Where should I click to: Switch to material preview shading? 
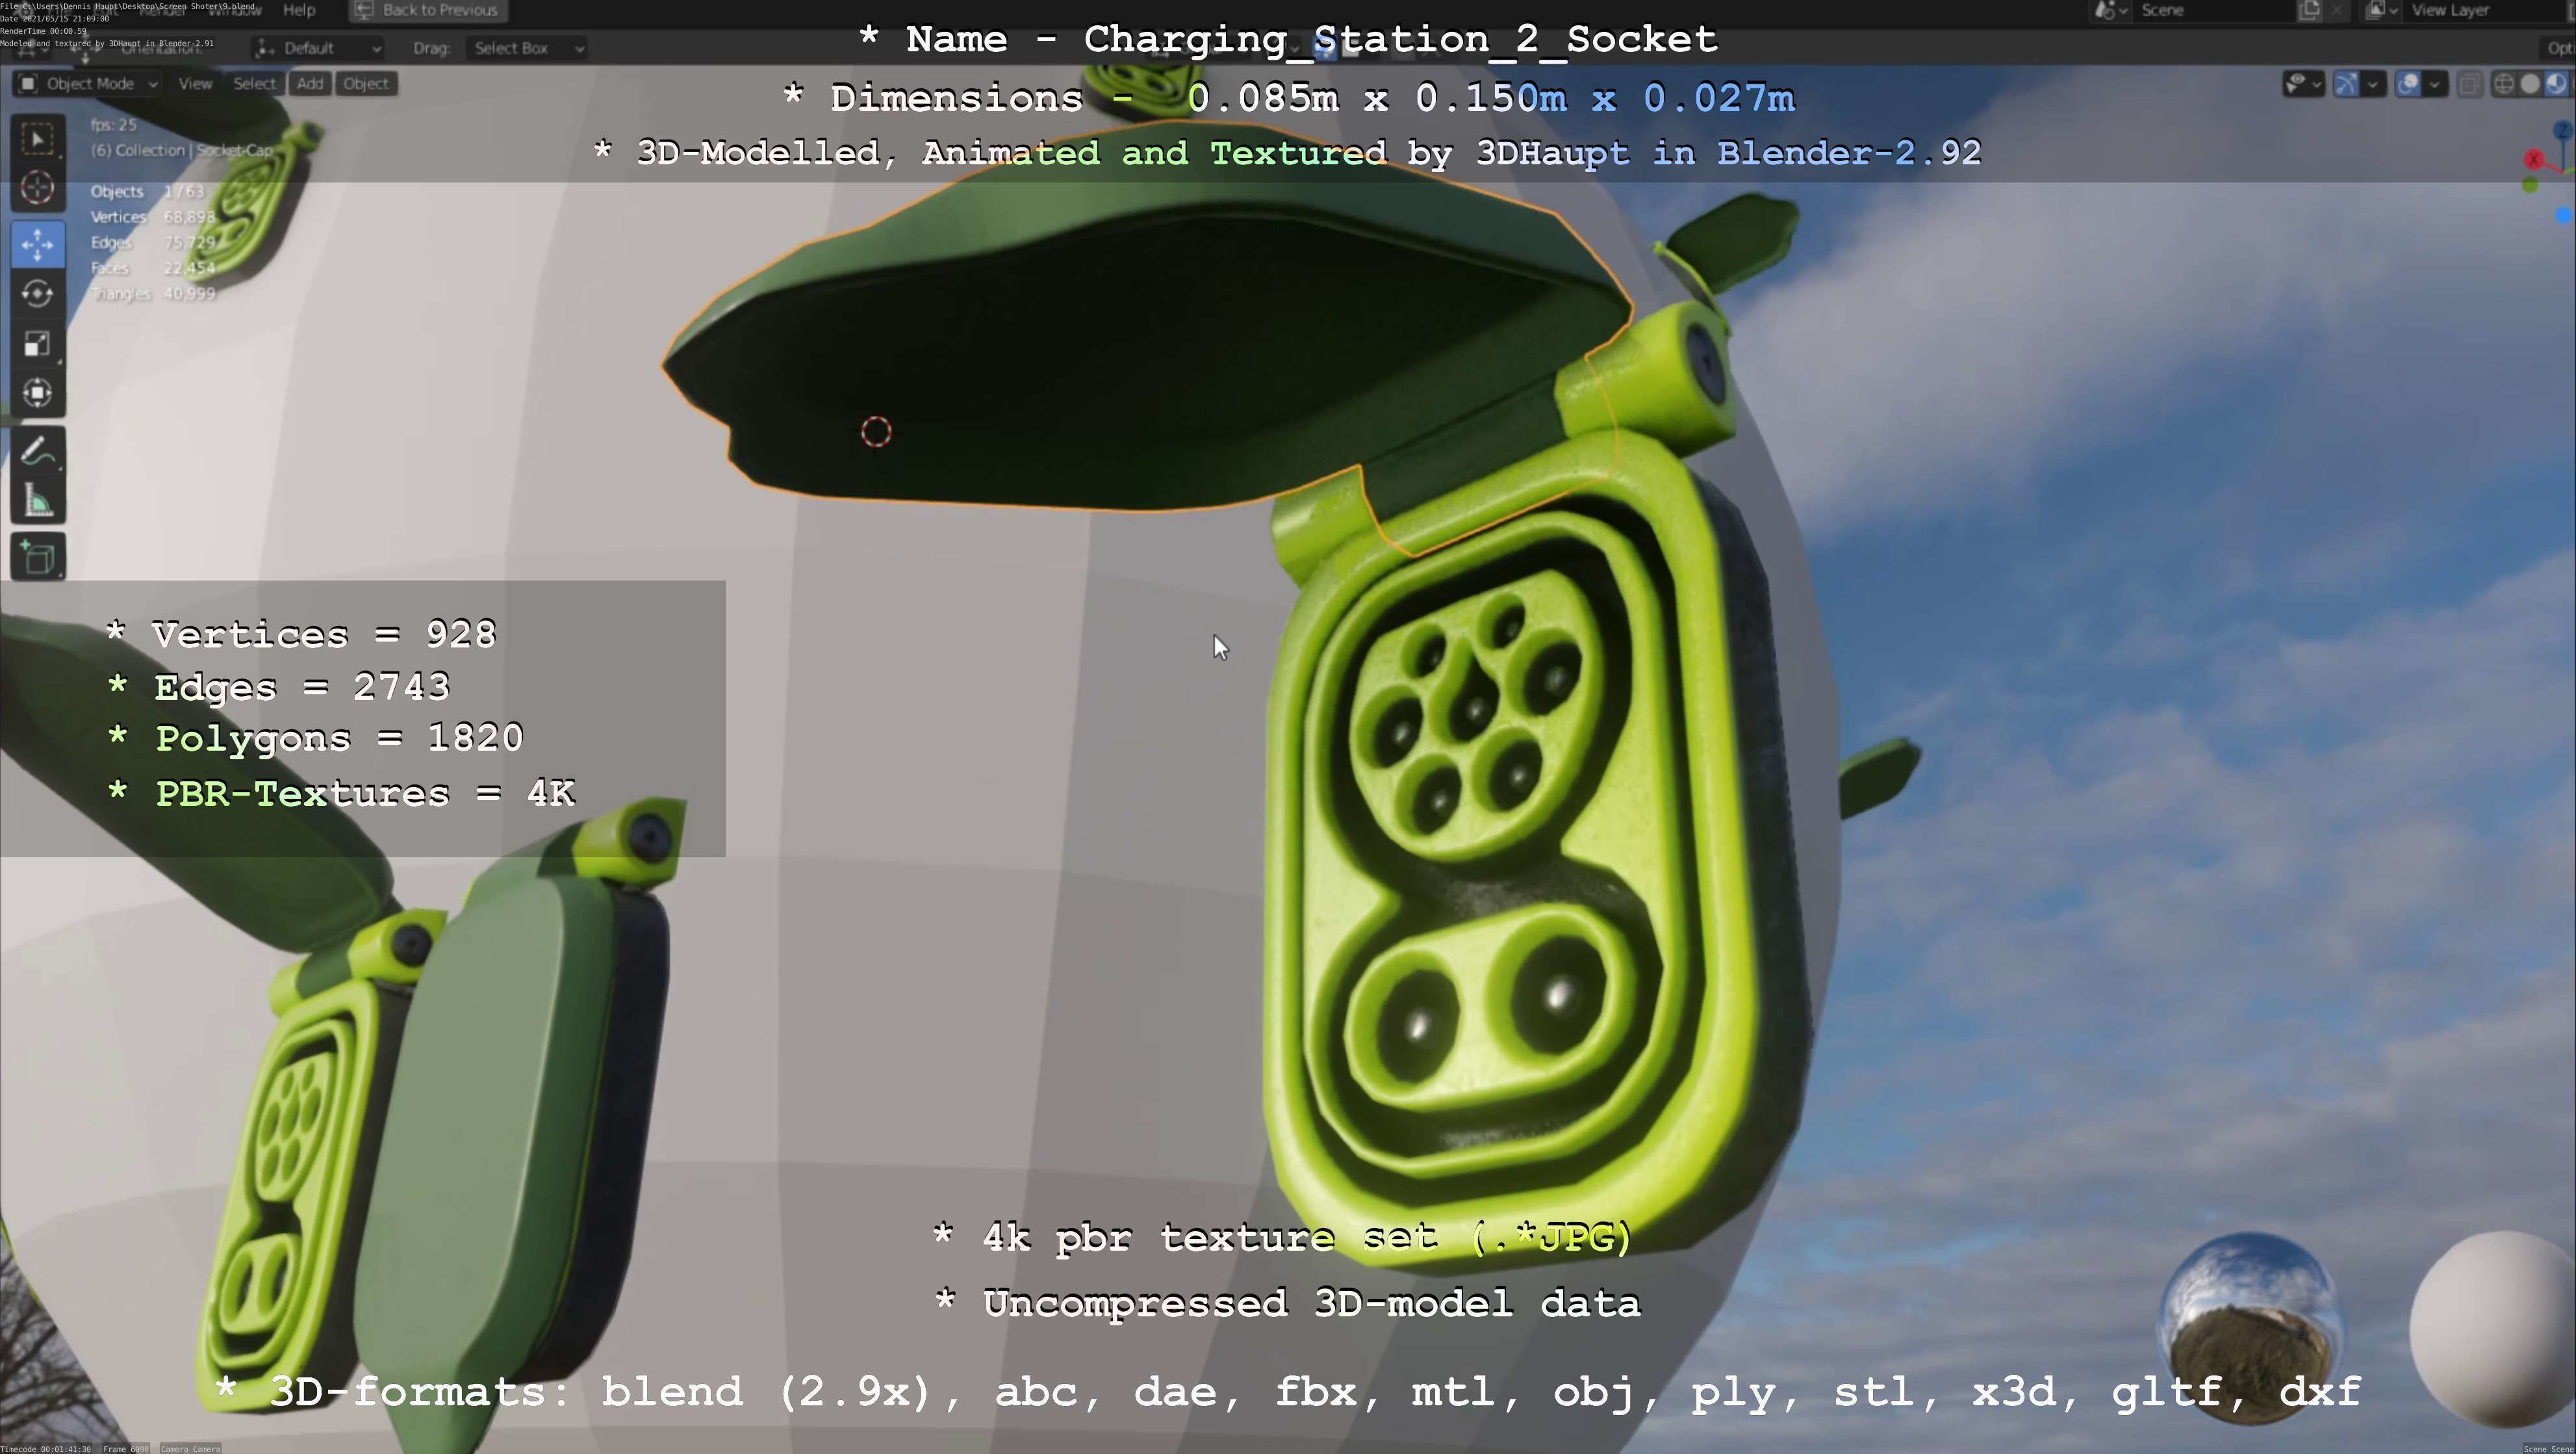point(2556,84)
